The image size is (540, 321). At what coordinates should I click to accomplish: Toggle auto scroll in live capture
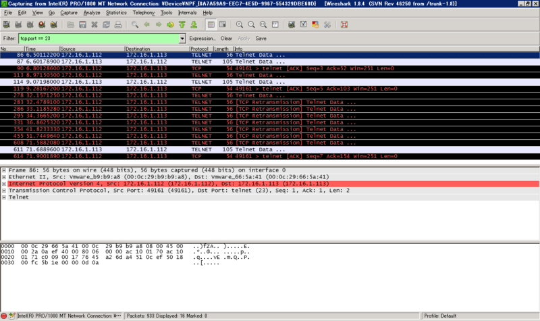(223, 24)
